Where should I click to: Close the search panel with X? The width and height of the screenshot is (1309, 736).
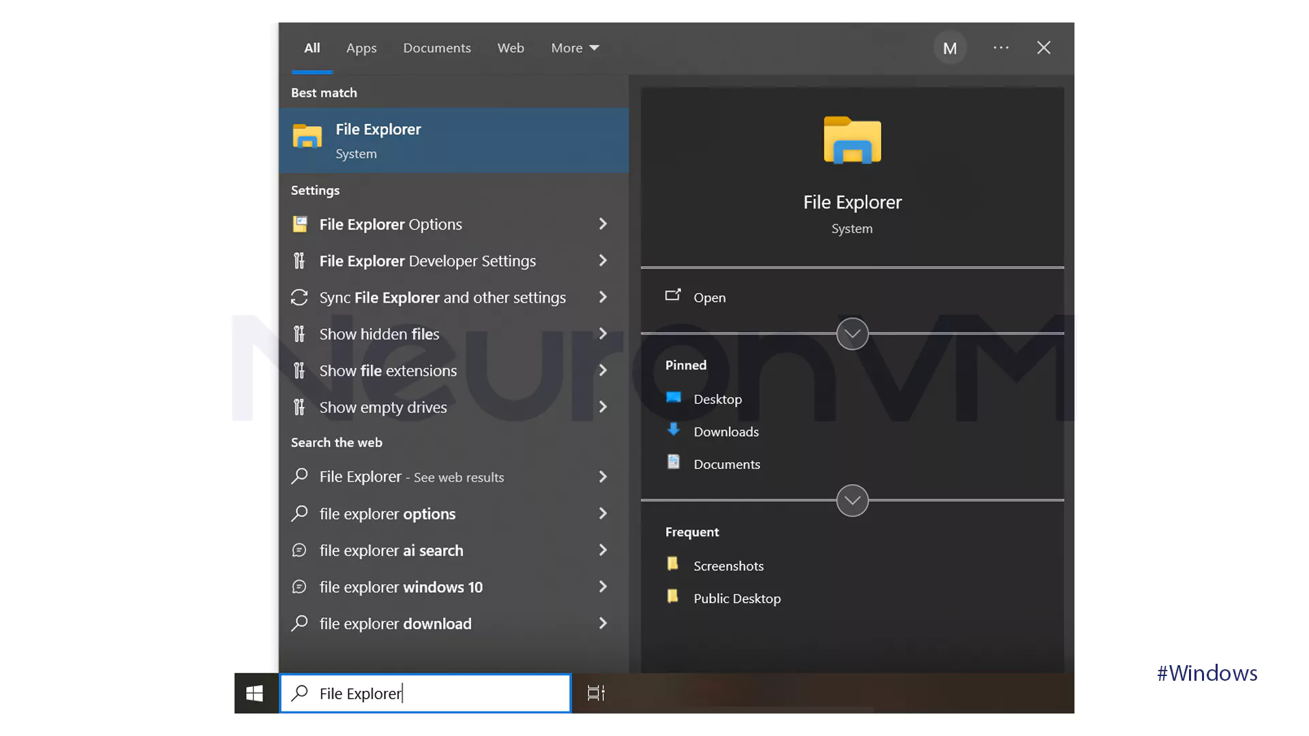(1044, 48)
